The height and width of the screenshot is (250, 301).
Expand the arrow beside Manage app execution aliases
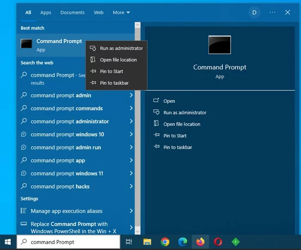131,211
